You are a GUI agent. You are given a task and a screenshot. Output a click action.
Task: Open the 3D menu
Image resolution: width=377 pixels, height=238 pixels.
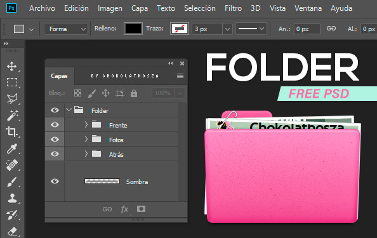pyautogui.click(x=256, y=8)
